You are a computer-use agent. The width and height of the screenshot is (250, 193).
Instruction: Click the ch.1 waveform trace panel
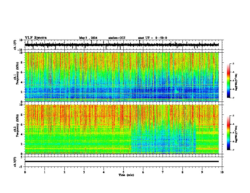pyautogui.click(x=123, y=45)
